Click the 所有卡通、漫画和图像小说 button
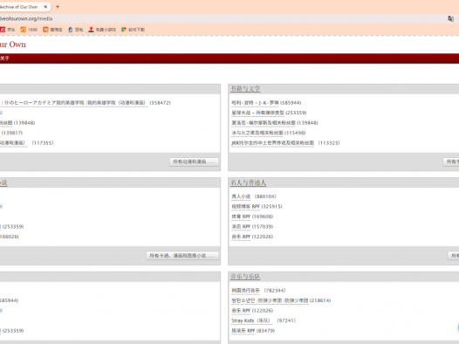This screenshot has width=459, height=344. [182, 256]
